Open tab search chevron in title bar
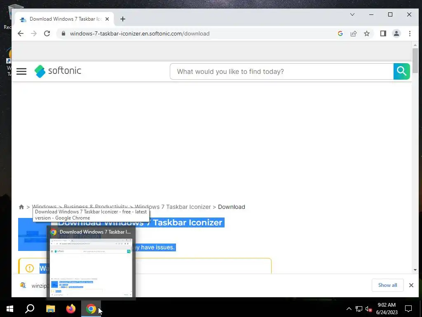Screen dimensions: 422x317 tap(352, 14)
